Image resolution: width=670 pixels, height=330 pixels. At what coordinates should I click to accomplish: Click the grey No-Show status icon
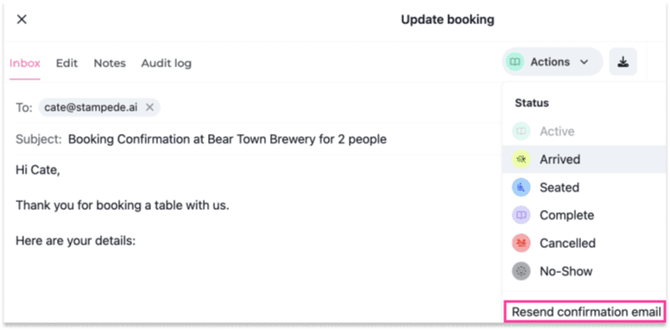click(x=521, y=271)
